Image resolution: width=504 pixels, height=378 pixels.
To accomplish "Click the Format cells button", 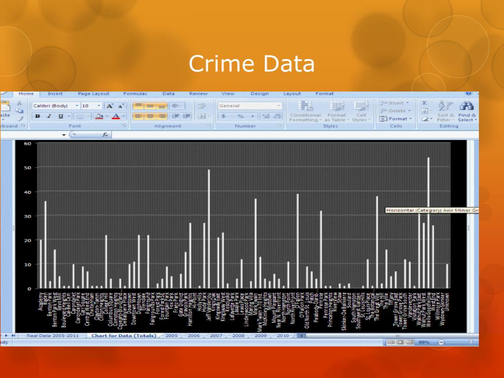I will pyautogui.click(x=395, y=119).
